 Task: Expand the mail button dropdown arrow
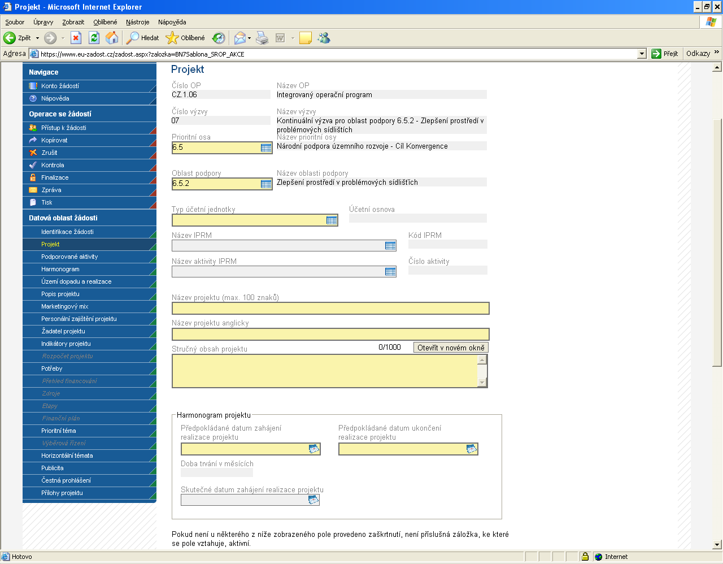point(249,38)
